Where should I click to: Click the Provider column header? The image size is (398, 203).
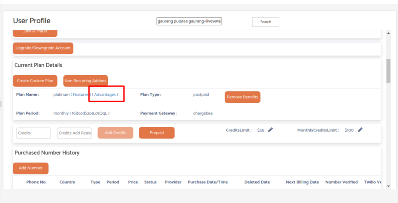pyautogui.click(x=173, y=182)
